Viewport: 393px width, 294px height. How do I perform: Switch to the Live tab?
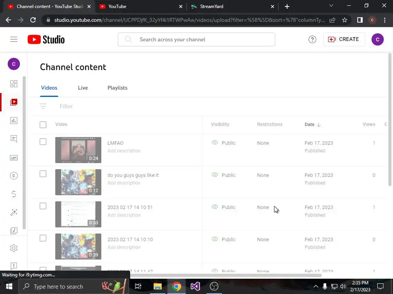[83, 88]
